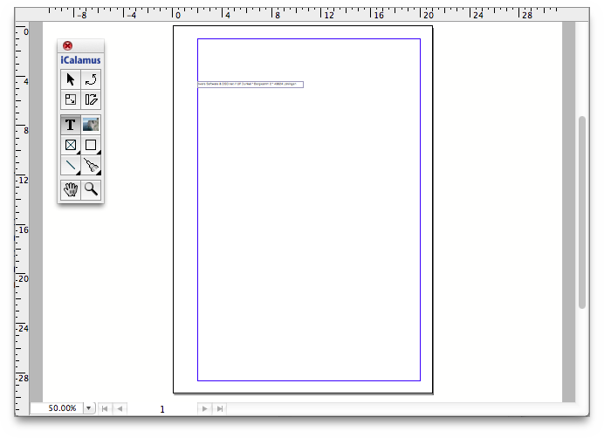The height and width of the screenshot is (438, 604).
Task: Select the hand pan tool
Action: pos(71,189)
